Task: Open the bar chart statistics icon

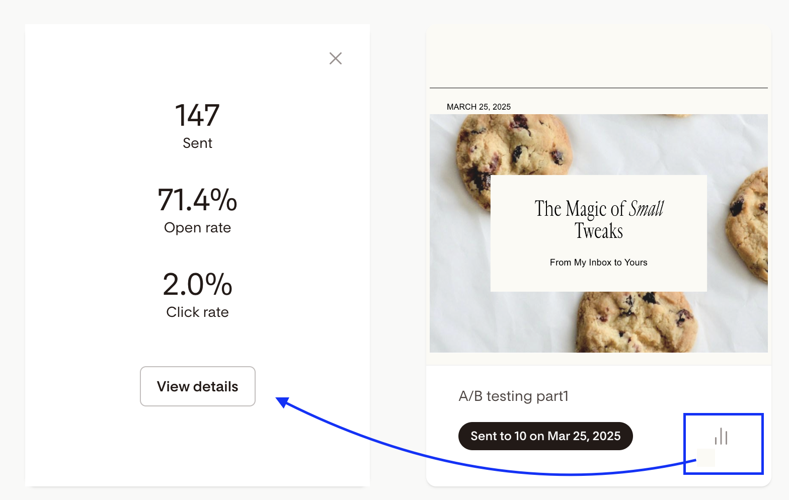Action: pos(722,436)
